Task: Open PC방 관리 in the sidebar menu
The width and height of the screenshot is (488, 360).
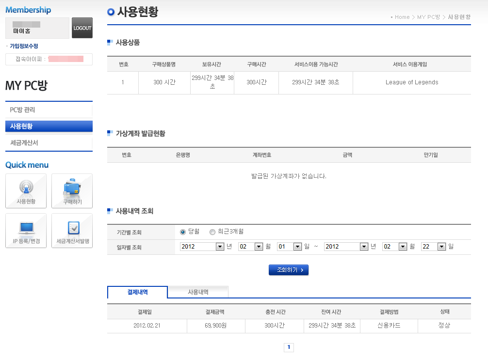Action: [x=49, y=110]
